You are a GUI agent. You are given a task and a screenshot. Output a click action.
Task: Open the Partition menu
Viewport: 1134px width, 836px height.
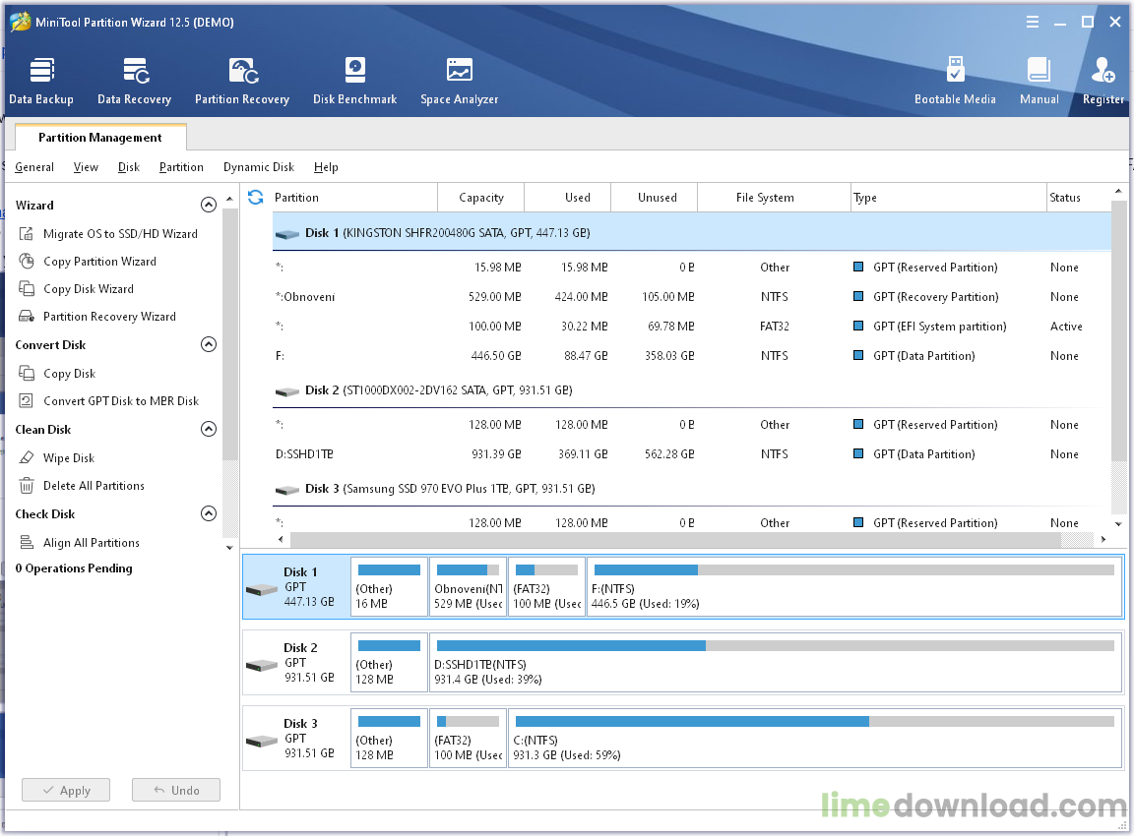(181, 167)
